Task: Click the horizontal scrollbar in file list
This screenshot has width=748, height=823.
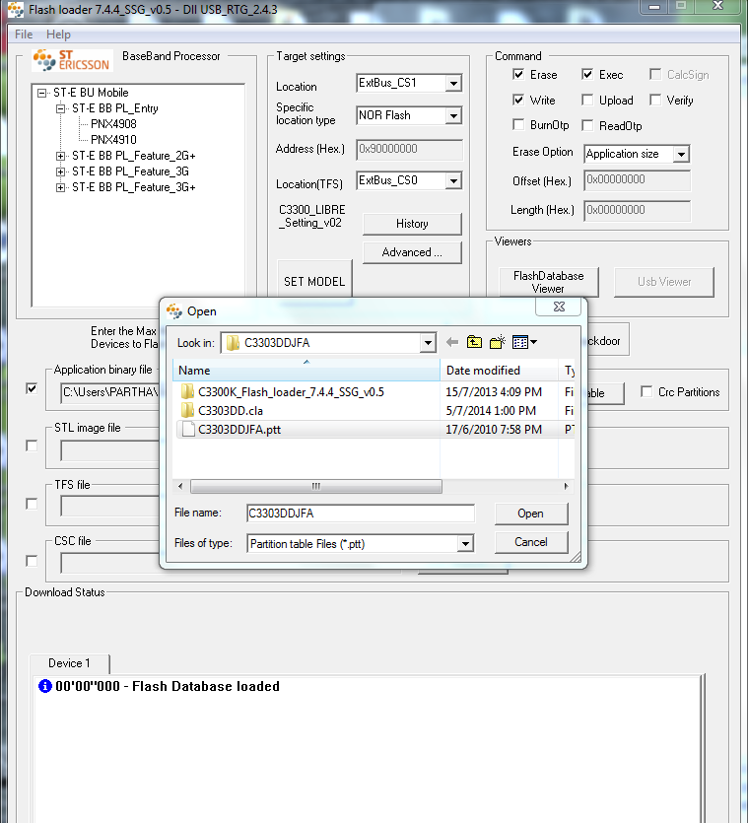Action: pos(316,486)
